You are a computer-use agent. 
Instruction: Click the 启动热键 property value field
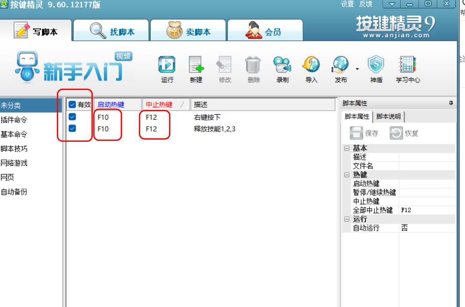pyautogui.click(x=427, y=183)
